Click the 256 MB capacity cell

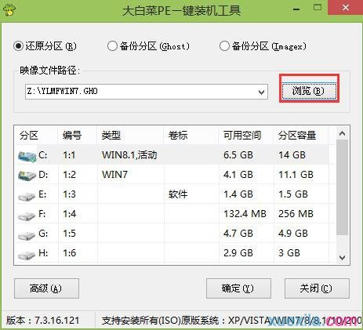coord(296,214)
